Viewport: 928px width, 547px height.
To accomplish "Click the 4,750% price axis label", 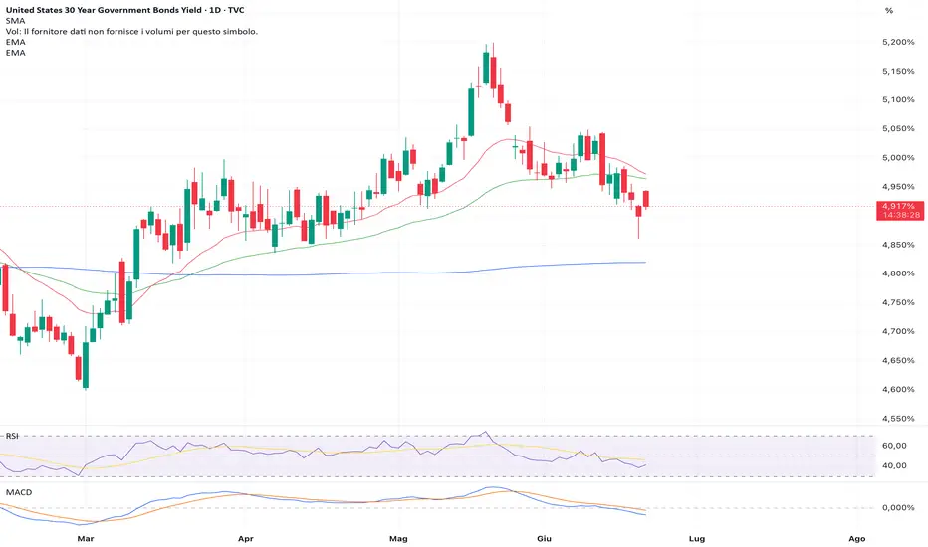I will point(898,302).
